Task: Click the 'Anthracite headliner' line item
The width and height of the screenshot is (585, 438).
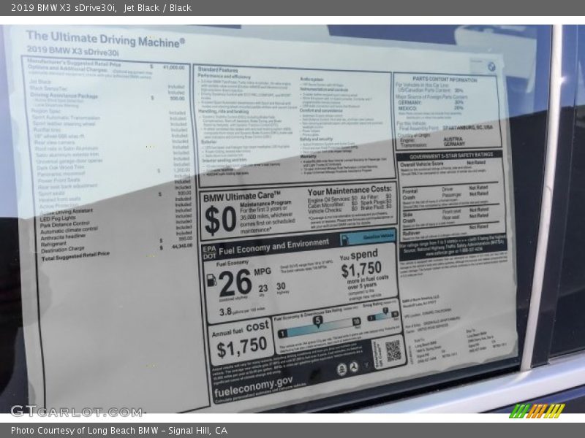Action: (63, 237)
